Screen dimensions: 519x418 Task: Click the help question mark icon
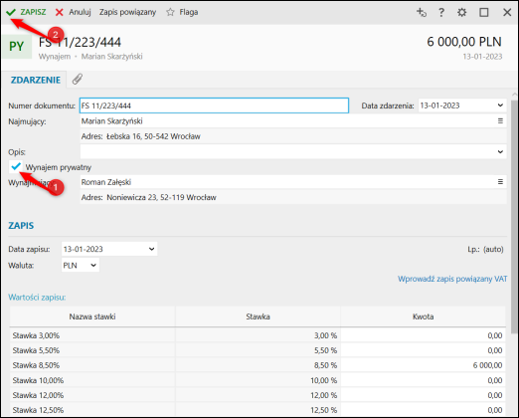(x=441, y=13)
